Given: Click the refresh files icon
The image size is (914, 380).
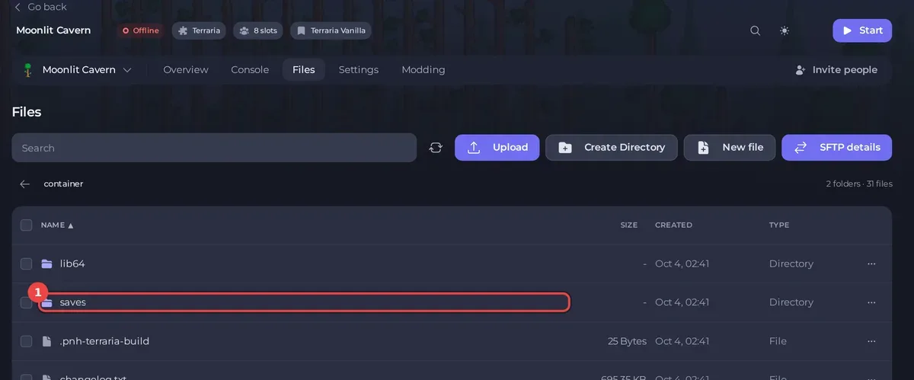Looking at the screenshot, I should tap(436, 148).
